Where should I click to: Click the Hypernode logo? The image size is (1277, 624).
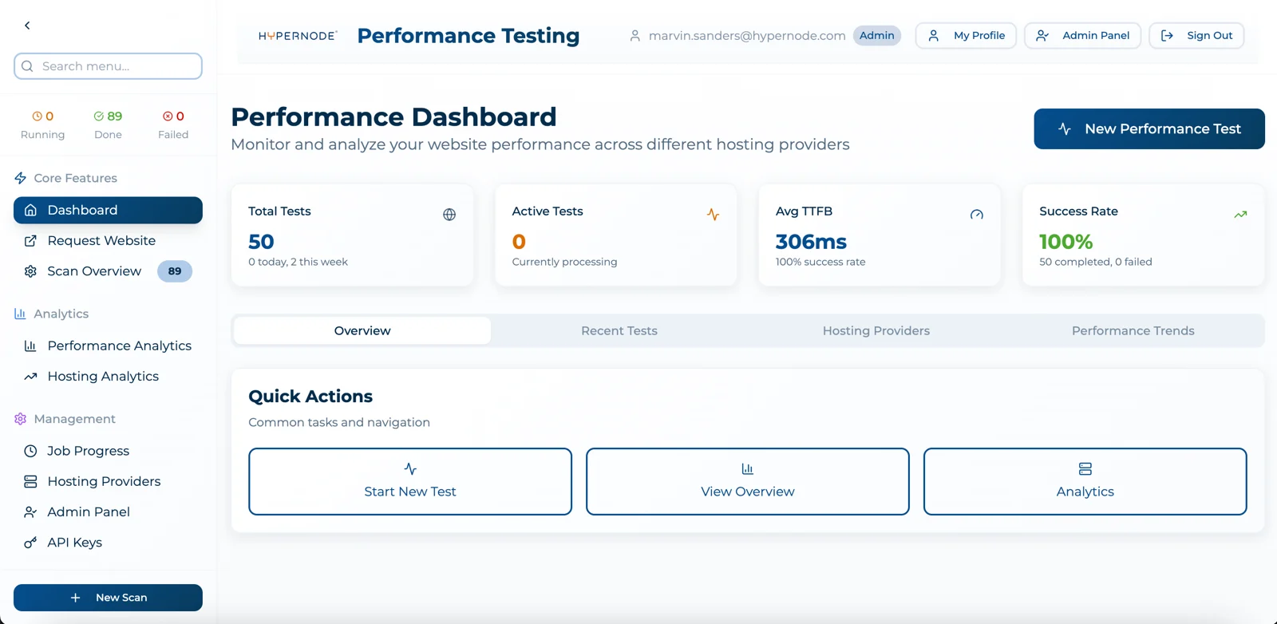click(x=298, y=36)
